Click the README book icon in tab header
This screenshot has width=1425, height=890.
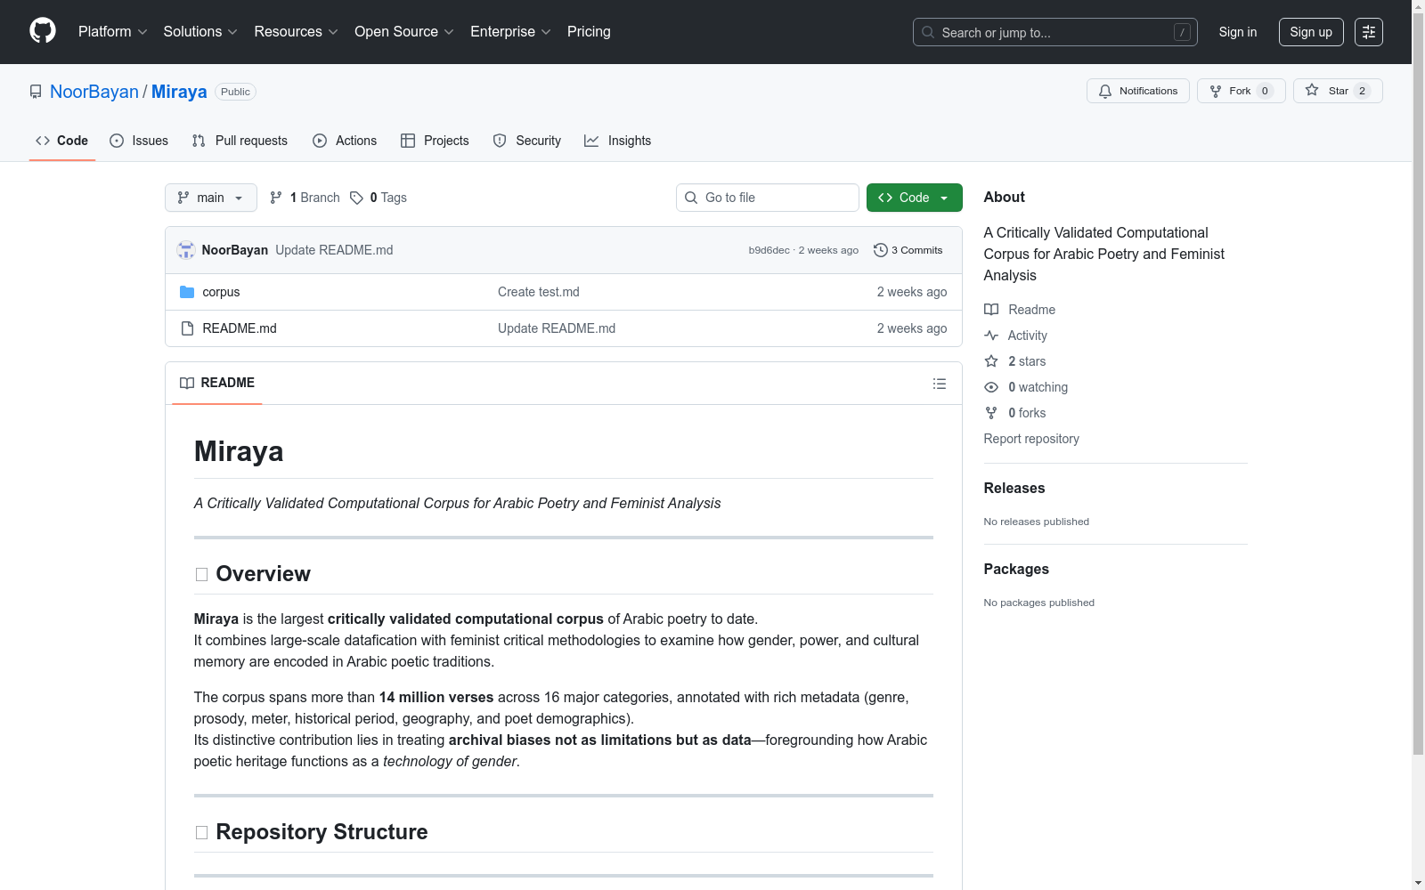187,383
